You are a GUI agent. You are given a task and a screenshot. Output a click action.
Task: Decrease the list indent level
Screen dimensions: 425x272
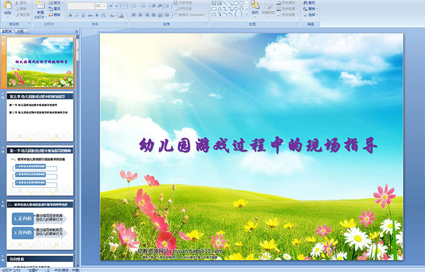pos(153,5)
